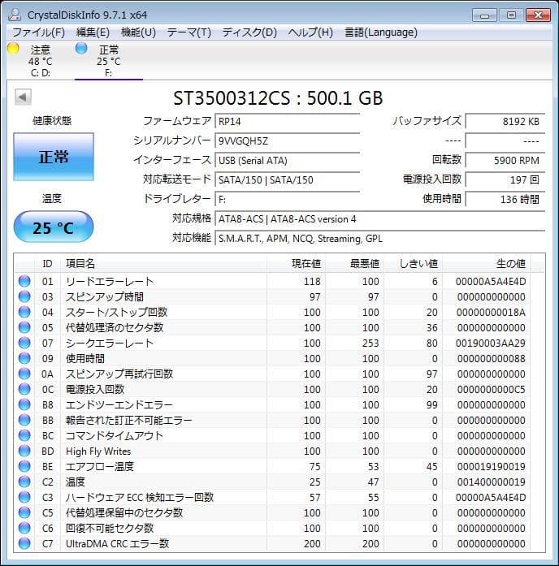Viewport: 559px width, 566px height.
Task: Open the テーマ(T) menu
Action: [x=188, y=32]
